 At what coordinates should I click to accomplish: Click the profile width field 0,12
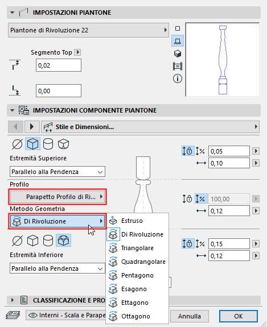tap(229, 211)
